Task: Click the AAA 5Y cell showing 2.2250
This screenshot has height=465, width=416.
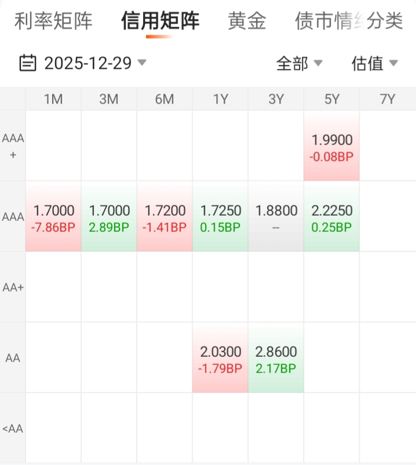Action: tap(331, 217)
